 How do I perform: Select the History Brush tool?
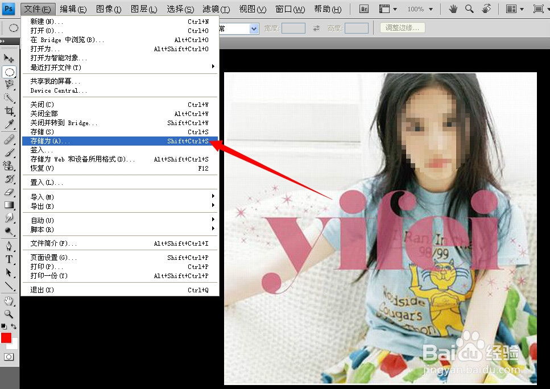(9, 179)
